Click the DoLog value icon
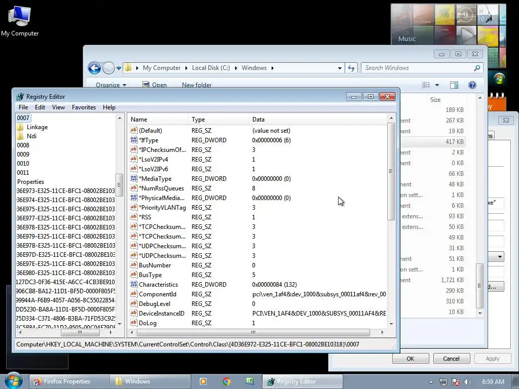The height and width of the screenshot is (389, 519). tap(134, 323)
